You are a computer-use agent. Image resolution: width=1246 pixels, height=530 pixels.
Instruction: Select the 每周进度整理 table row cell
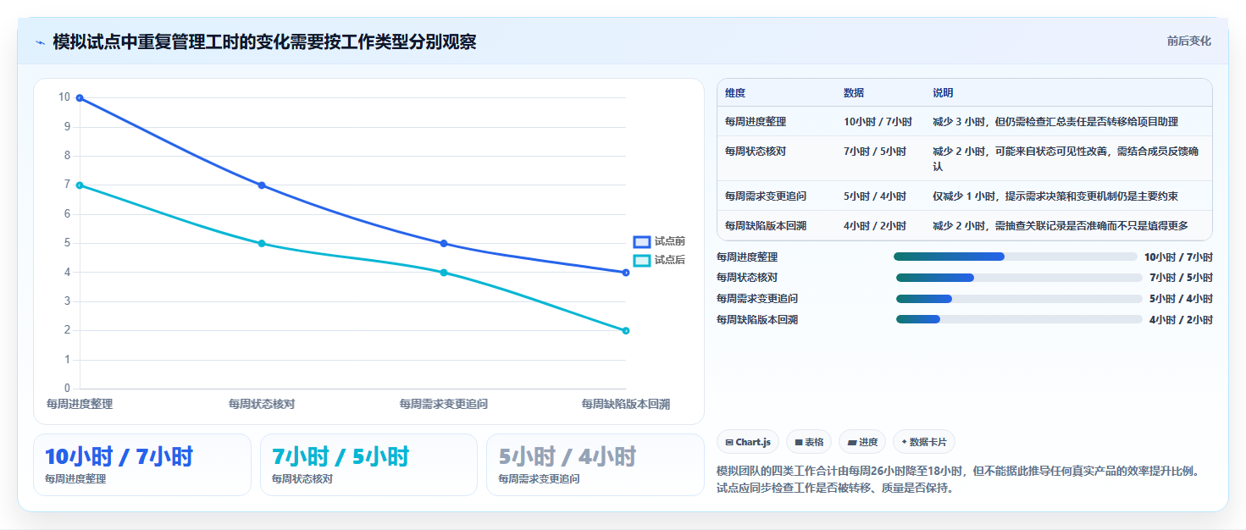[756, 122]
